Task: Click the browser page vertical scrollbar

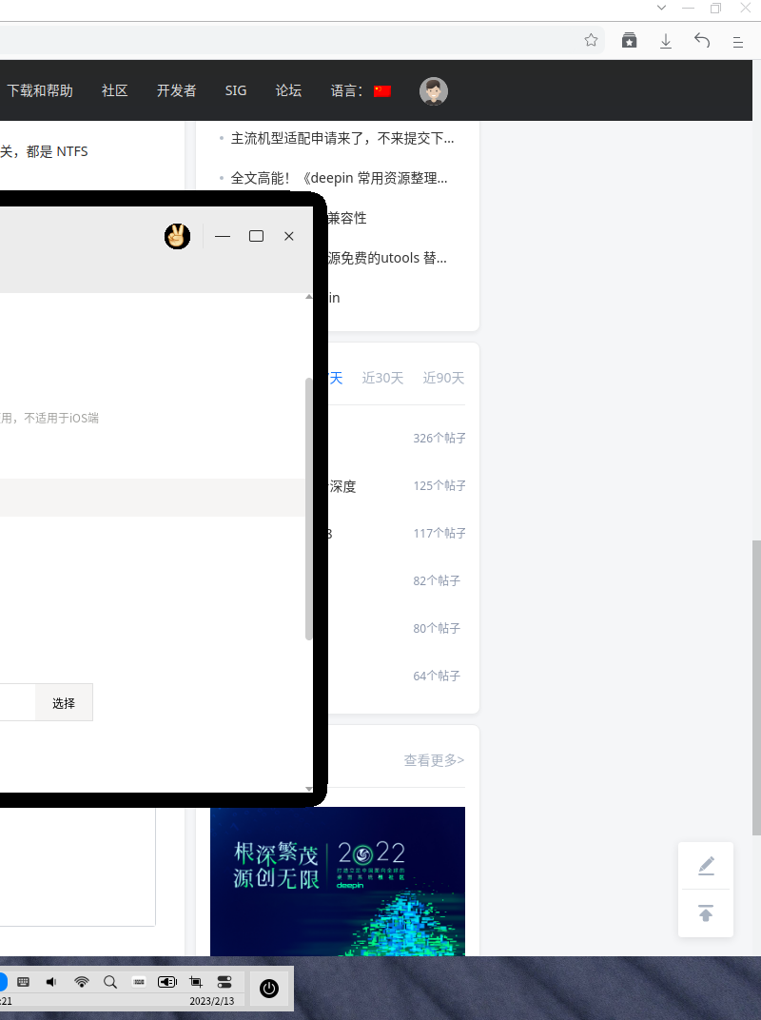Action: click(x=756, y=687)
